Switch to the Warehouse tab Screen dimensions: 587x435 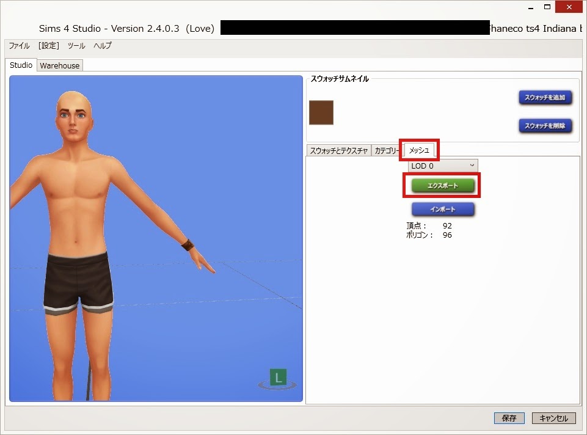[x=59, y=65]
